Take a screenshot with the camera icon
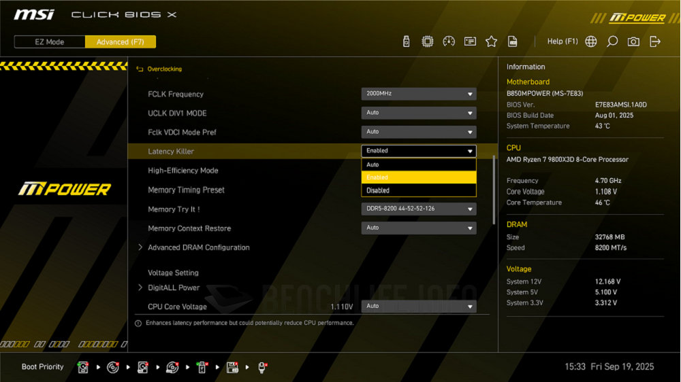Viewport: 681px width, 382px height. [x=633, y=41]
